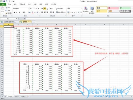The image size is (133, 100).
Task: Click the row 15 header
Action: pos(2,54)
